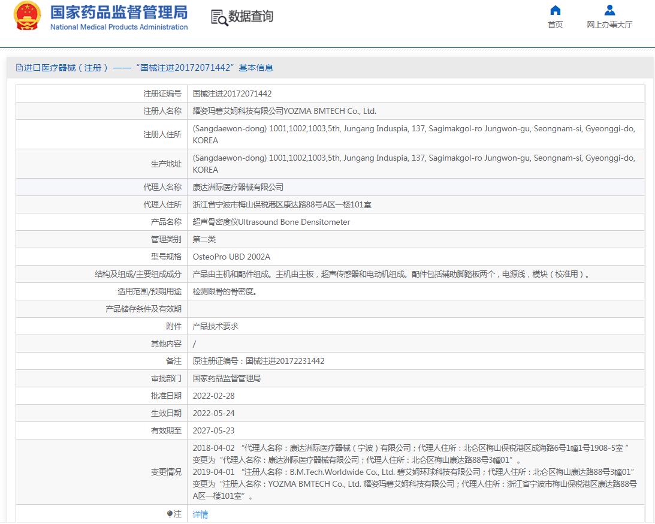Select model OsteoPro UBD 2002A
655x524 pixels.
pos(231,257)
